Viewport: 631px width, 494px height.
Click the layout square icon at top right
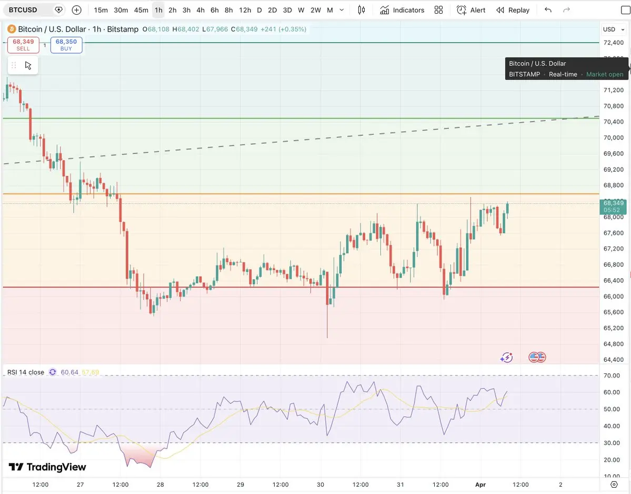coord(625,10)
